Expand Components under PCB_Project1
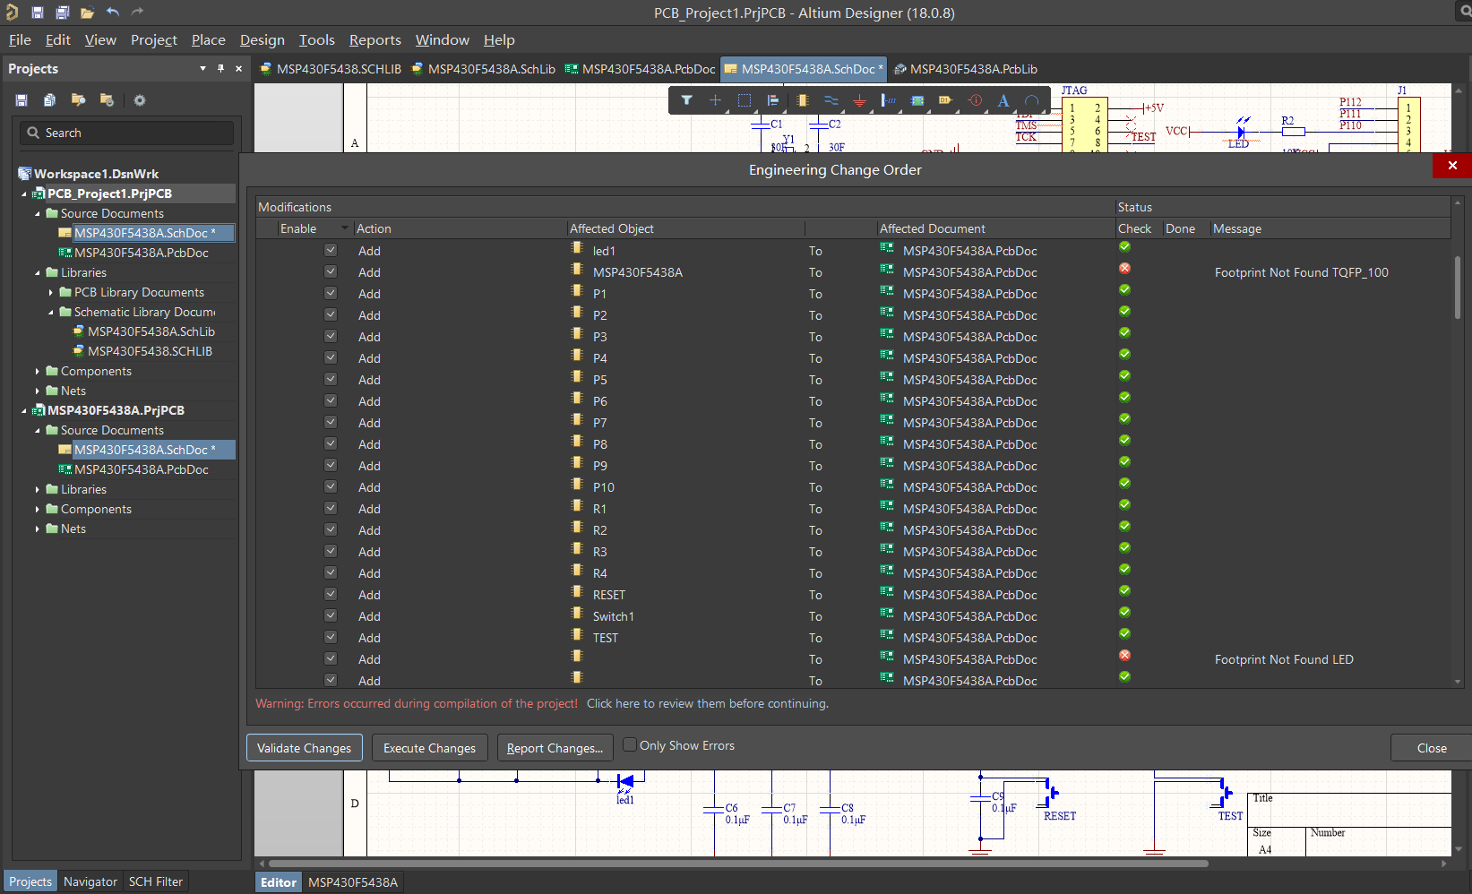1472x894 pixels. pyautogui.click(x=38, y=371)
